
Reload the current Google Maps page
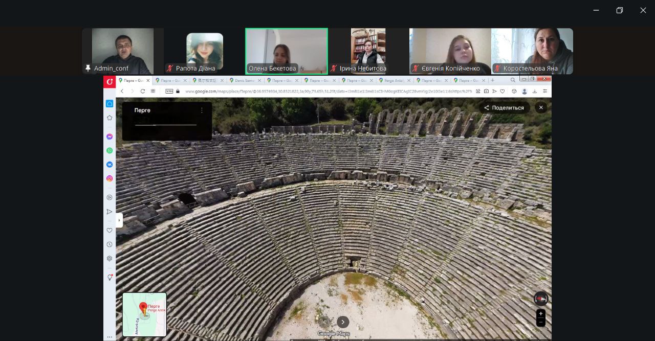point(143,91)
